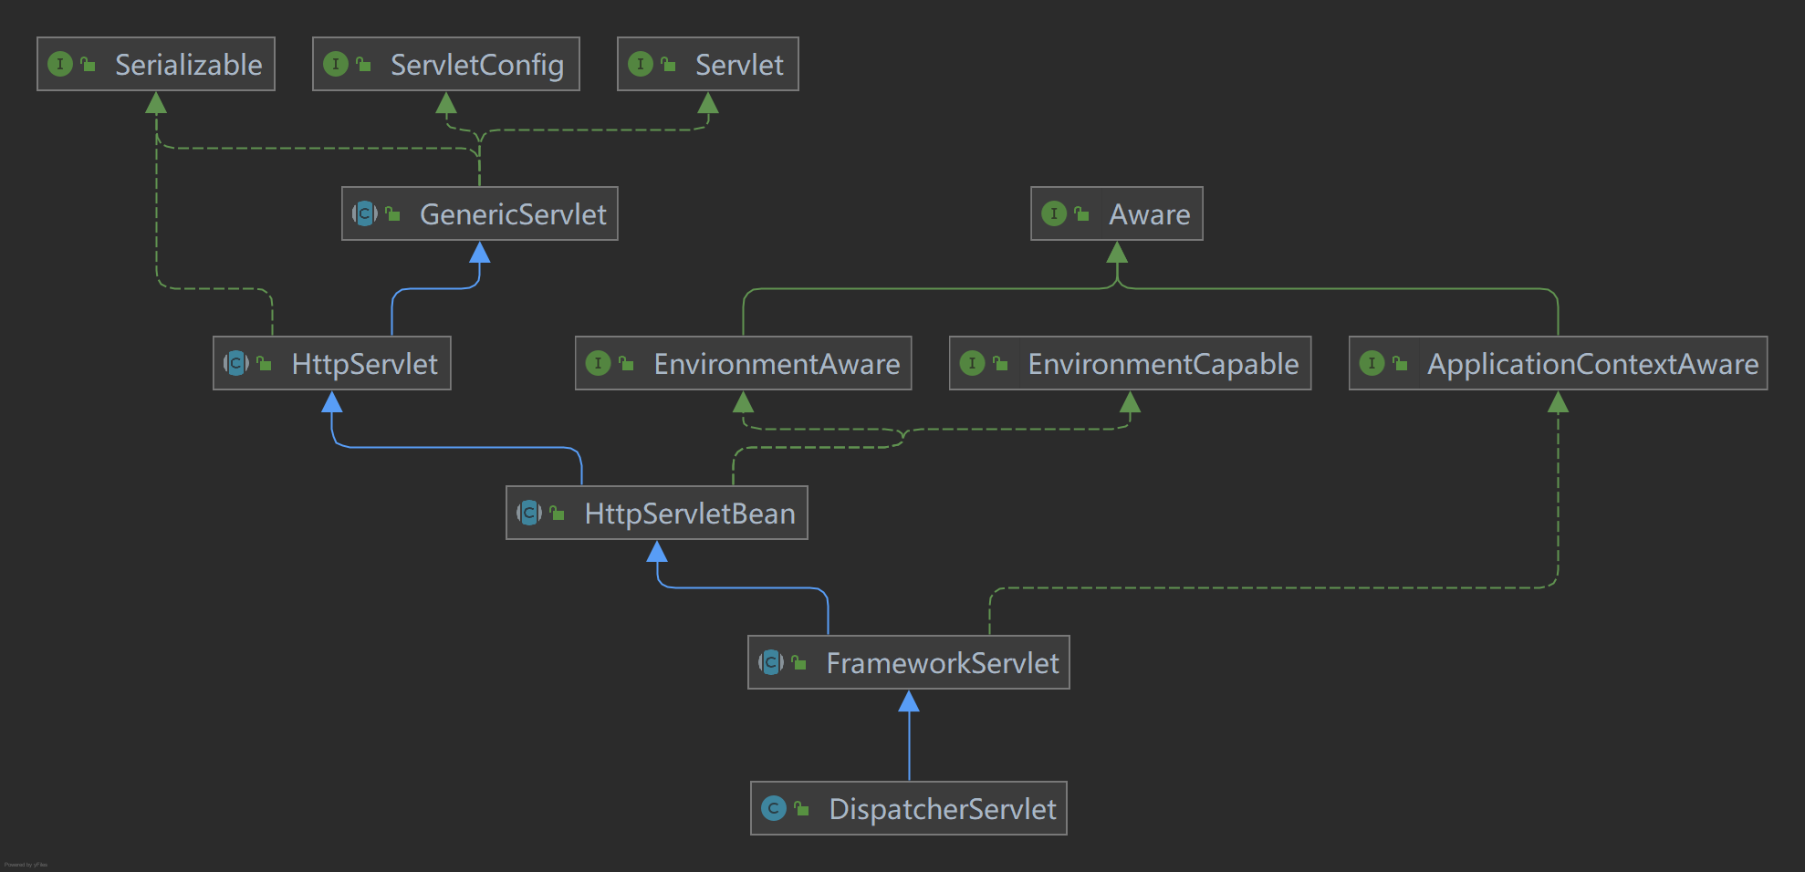Select the DispatcherServlet label text

click(943, 810)
